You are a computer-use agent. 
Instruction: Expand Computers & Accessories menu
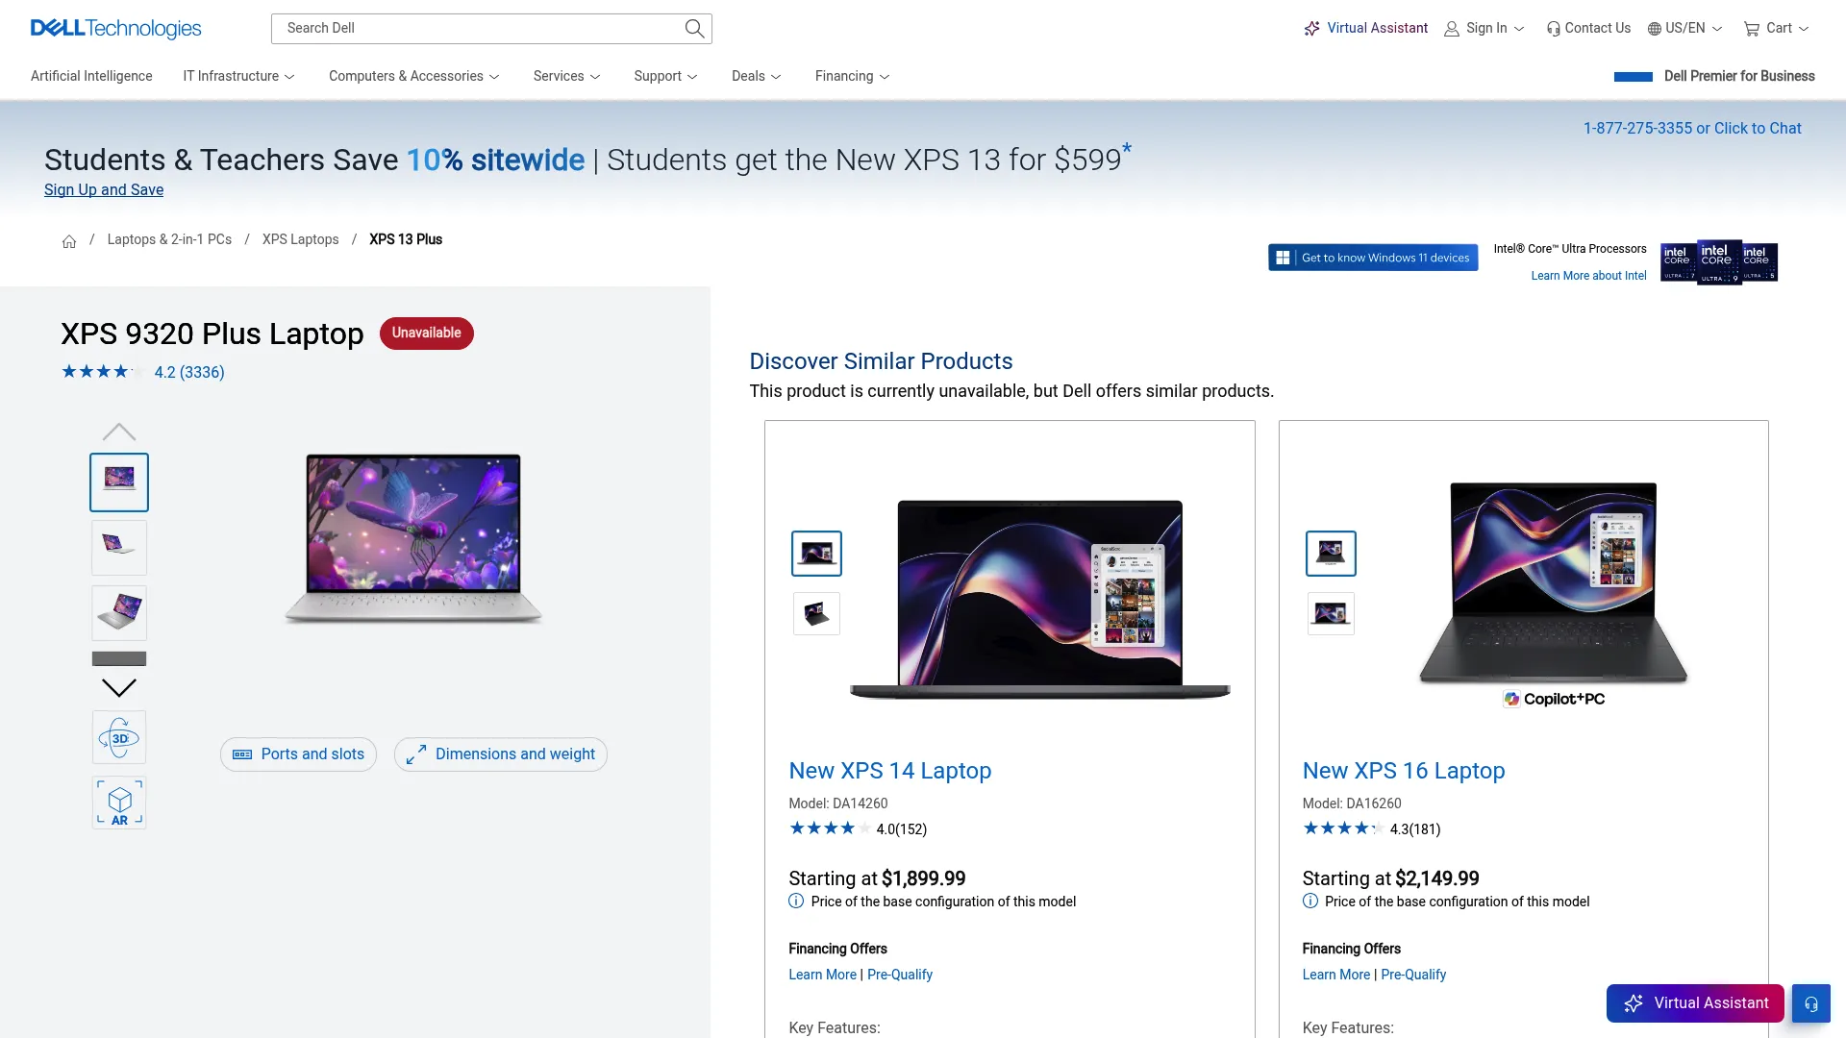pos(414,76)
